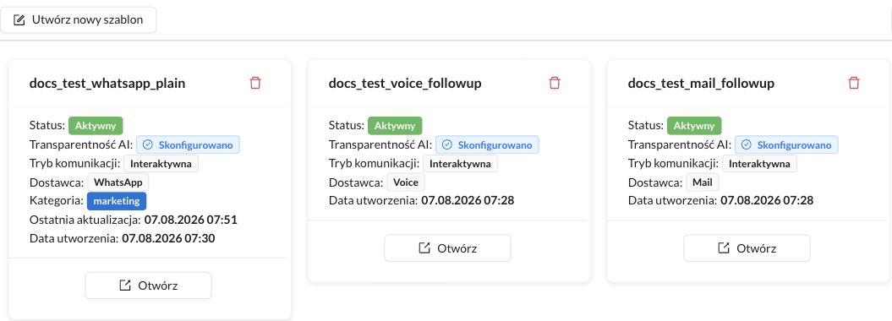The image size is (892, 321).
Task: Select the docs_test_mail_followup card title
Action: (701, 84)
